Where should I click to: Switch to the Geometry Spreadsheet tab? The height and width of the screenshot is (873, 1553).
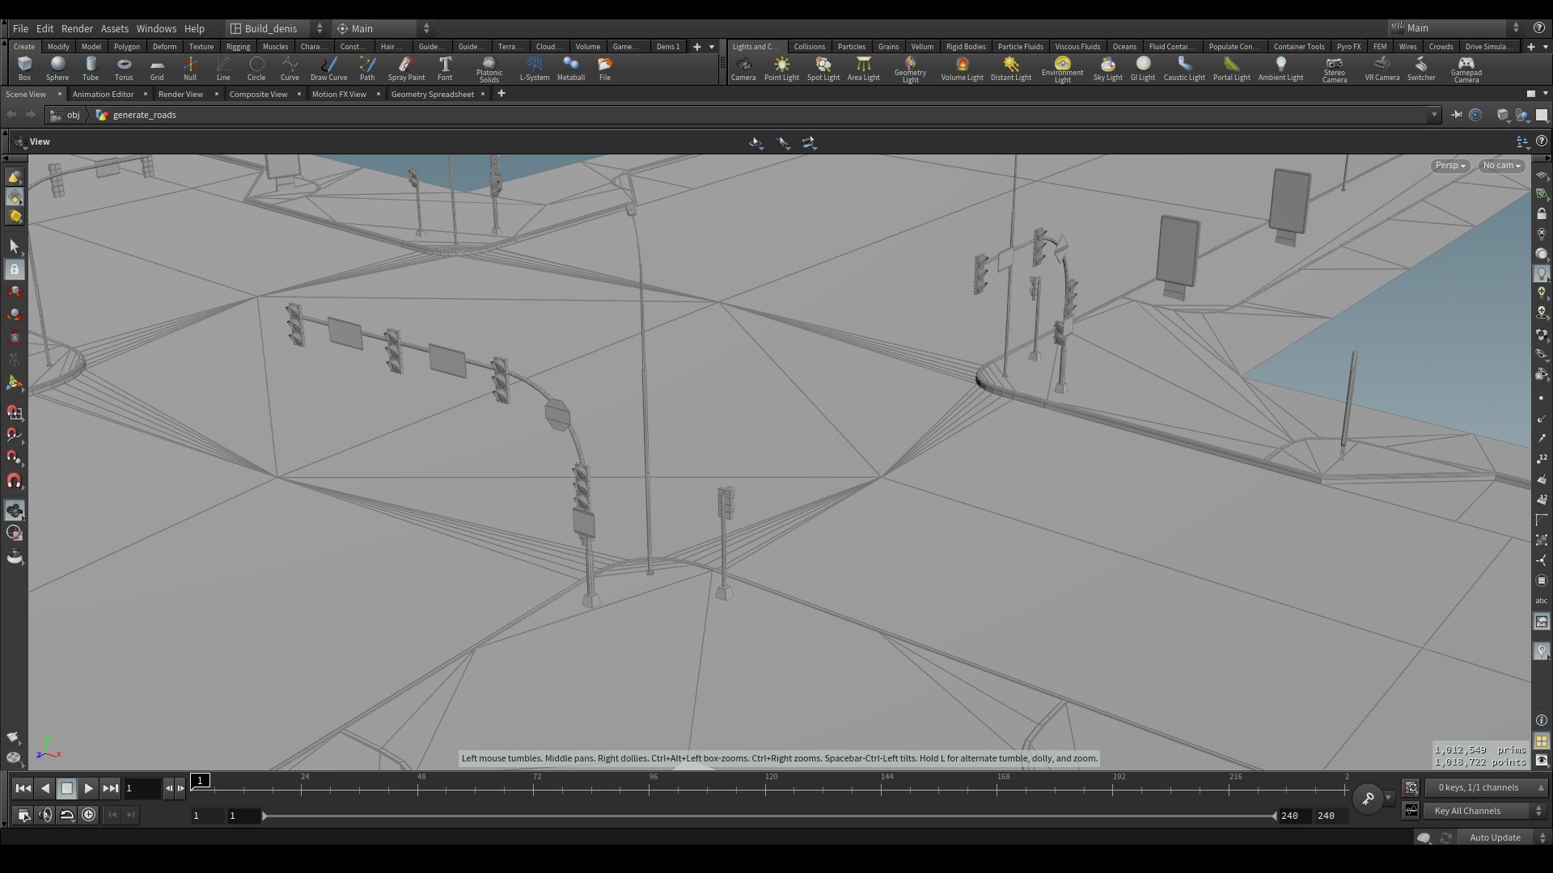coord(433,94)
